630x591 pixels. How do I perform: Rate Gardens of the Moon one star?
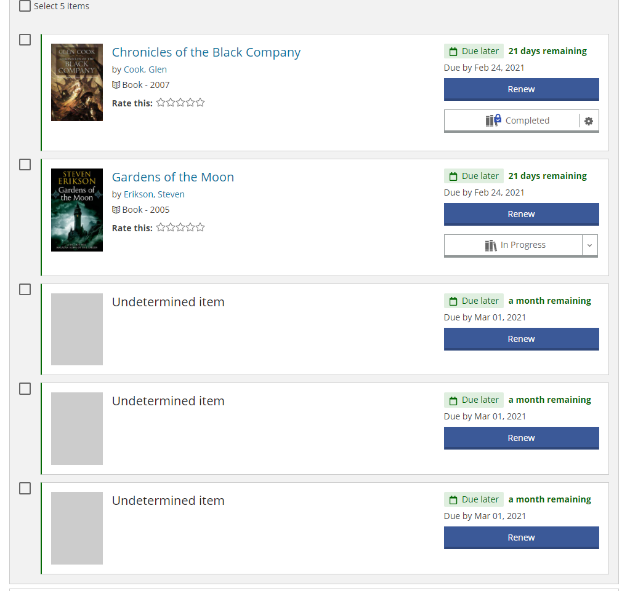[x=161, y=227]
